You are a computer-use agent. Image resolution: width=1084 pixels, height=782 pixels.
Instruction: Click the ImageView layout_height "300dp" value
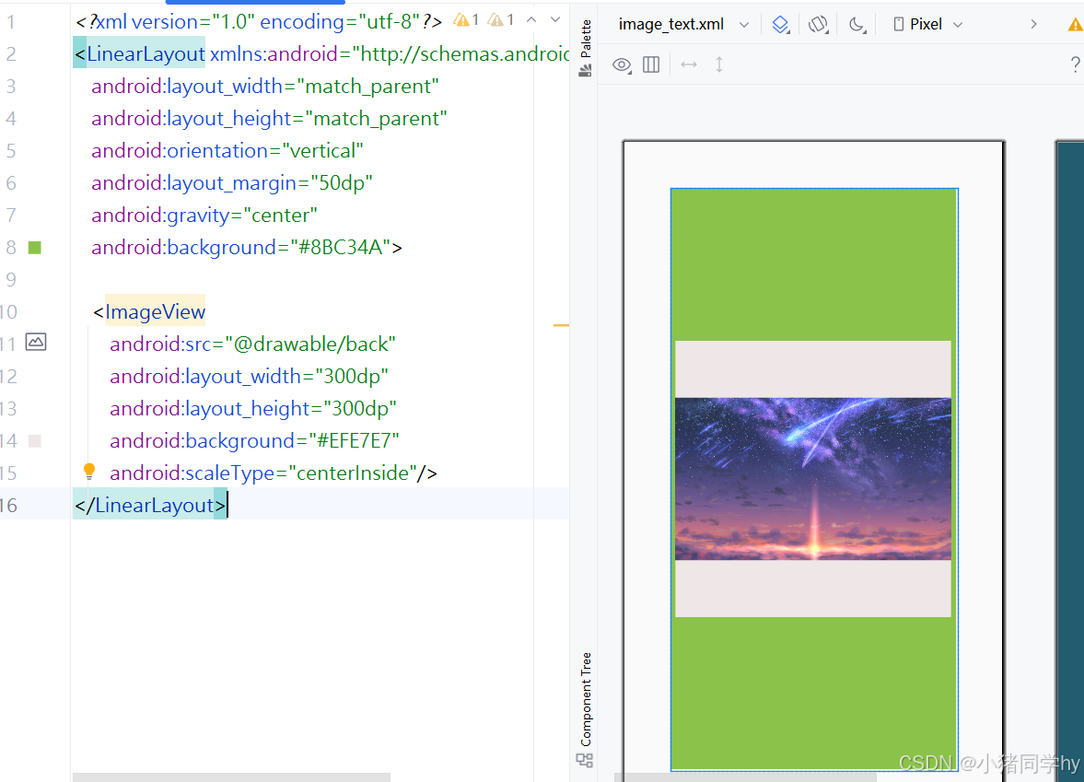pyautogui.click(x=360, y=409)
